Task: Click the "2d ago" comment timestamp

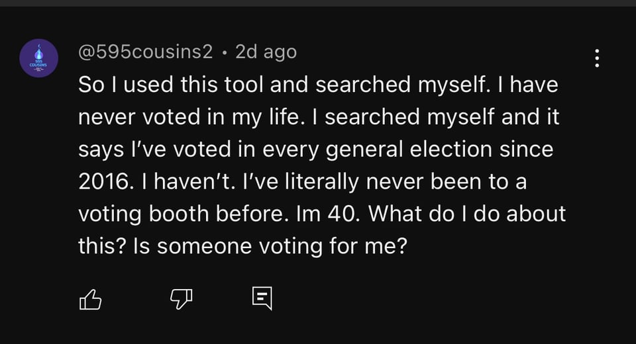Action: pos(266,52)
